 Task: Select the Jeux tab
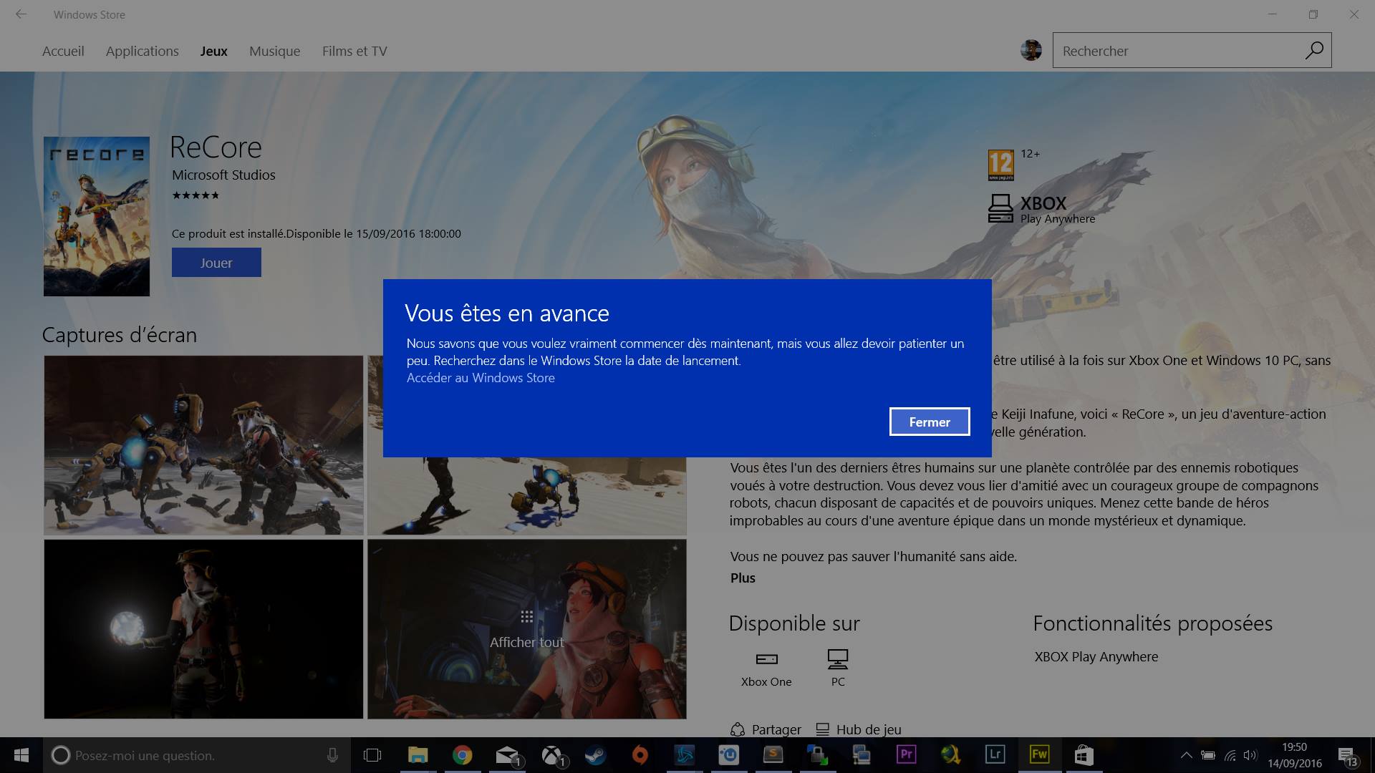(x=213, y=51)
